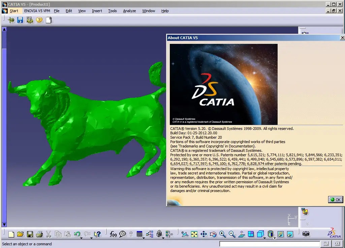Click the yellow question mark help icon

pos(39,20)
